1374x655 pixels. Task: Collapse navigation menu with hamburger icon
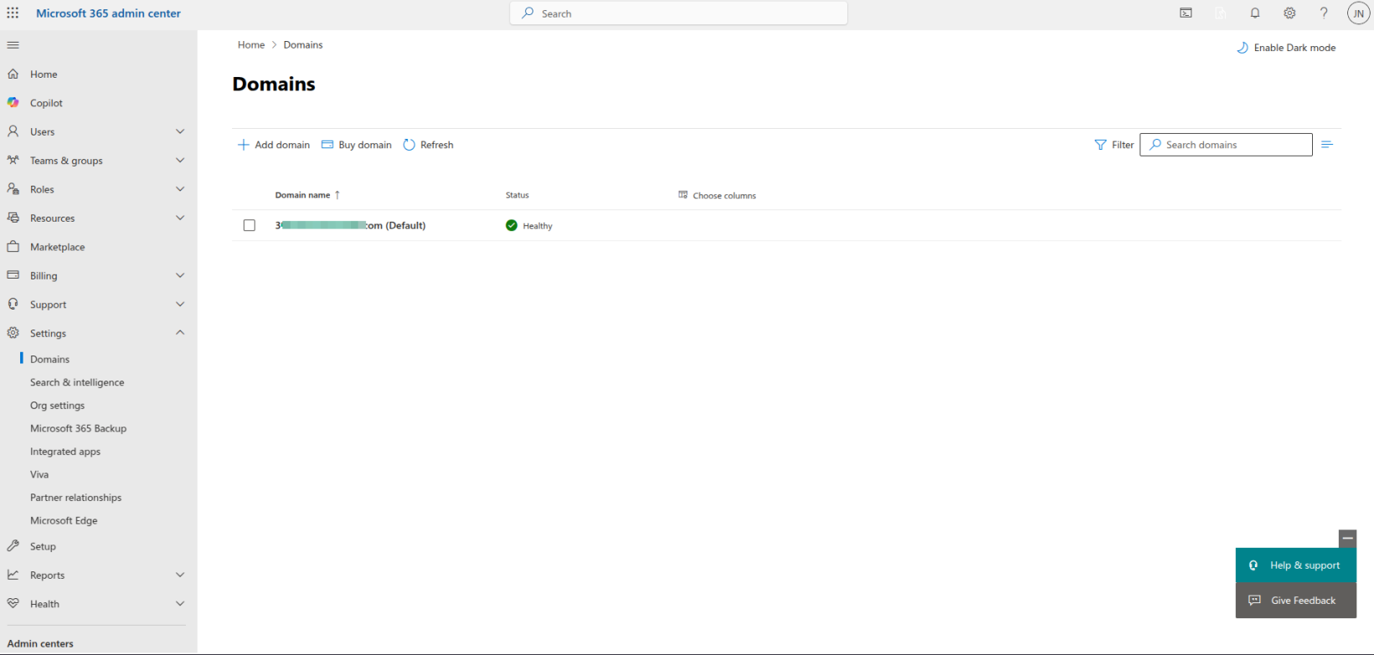coord(13,45)
